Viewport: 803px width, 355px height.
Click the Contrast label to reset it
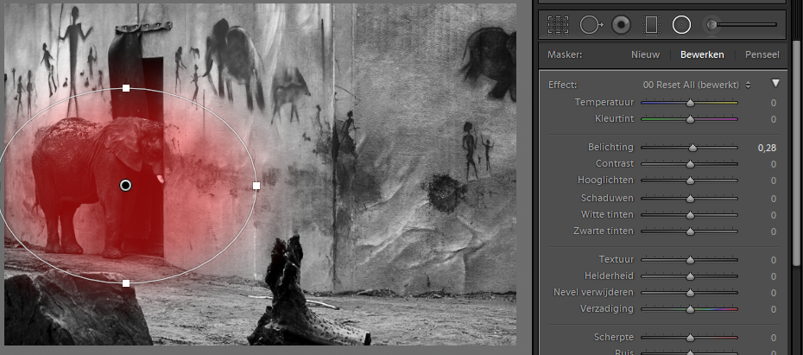(614, 163)
